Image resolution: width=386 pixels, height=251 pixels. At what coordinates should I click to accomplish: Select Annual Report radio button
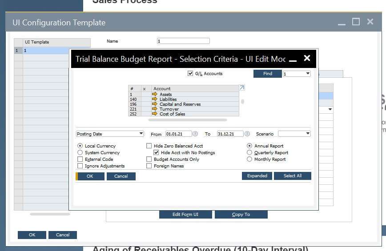point(249,146)
